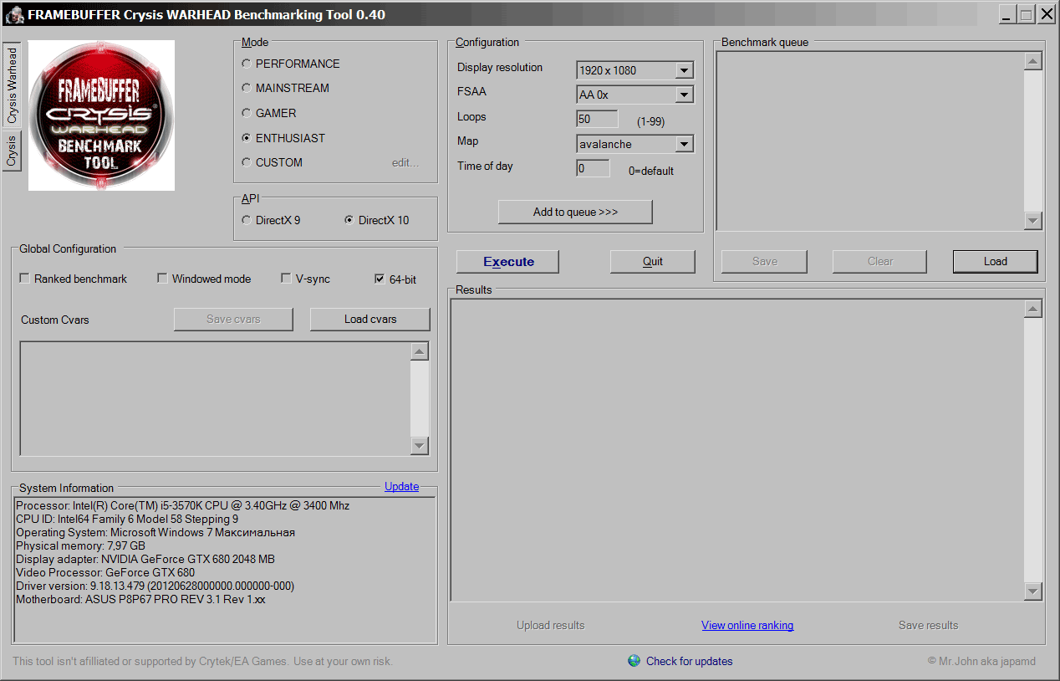Choose DirectX 9 as the API
This screenshot has width=1060, height=681.
246,220
